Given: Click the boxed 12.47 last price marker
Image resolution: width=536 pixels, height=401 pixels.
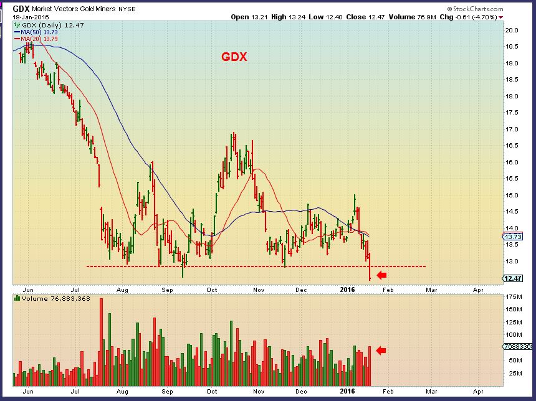Looking at the screenshot, I should [513, 278].
